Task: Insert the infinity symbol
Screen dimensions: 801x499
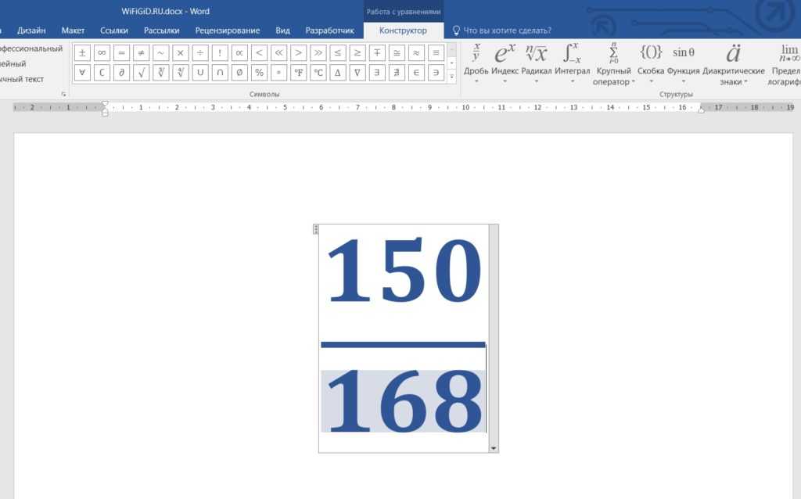Action: click(x=102, y=52)
